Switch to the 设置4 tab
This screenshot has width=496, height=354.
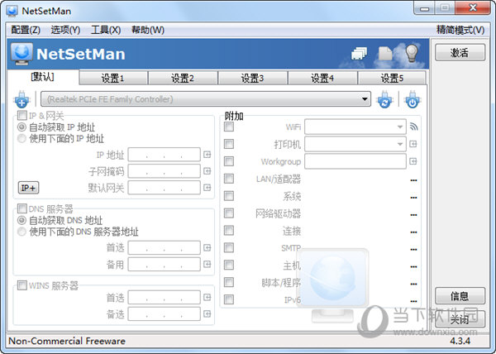tap(322, 78)
